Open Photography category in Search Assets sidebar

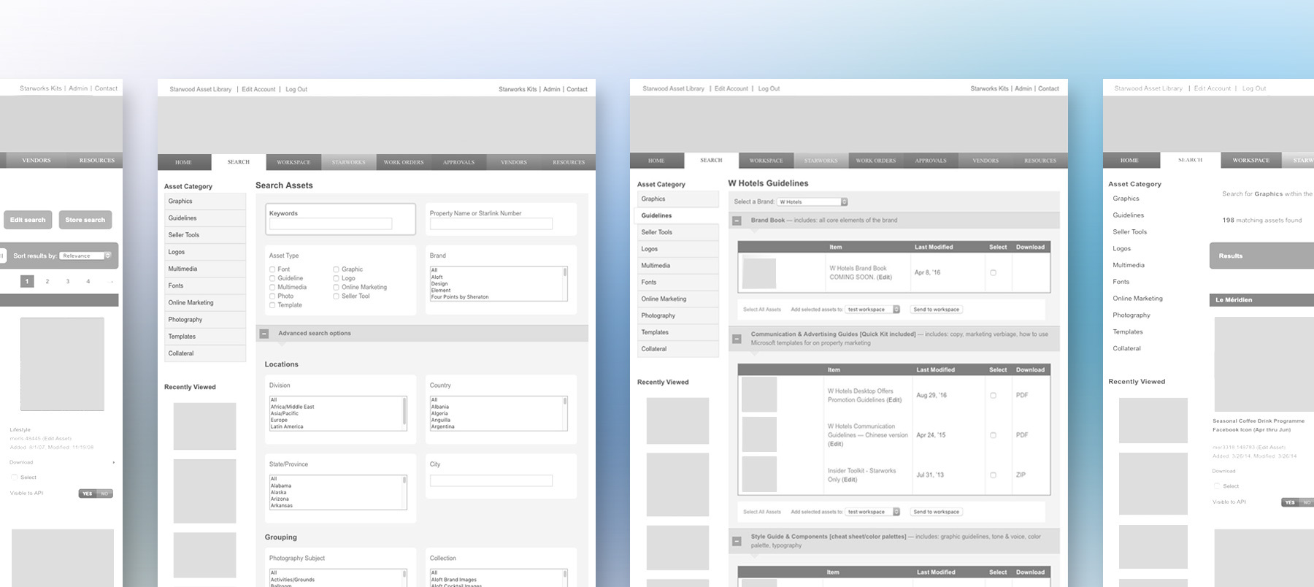tap(205, 320)
